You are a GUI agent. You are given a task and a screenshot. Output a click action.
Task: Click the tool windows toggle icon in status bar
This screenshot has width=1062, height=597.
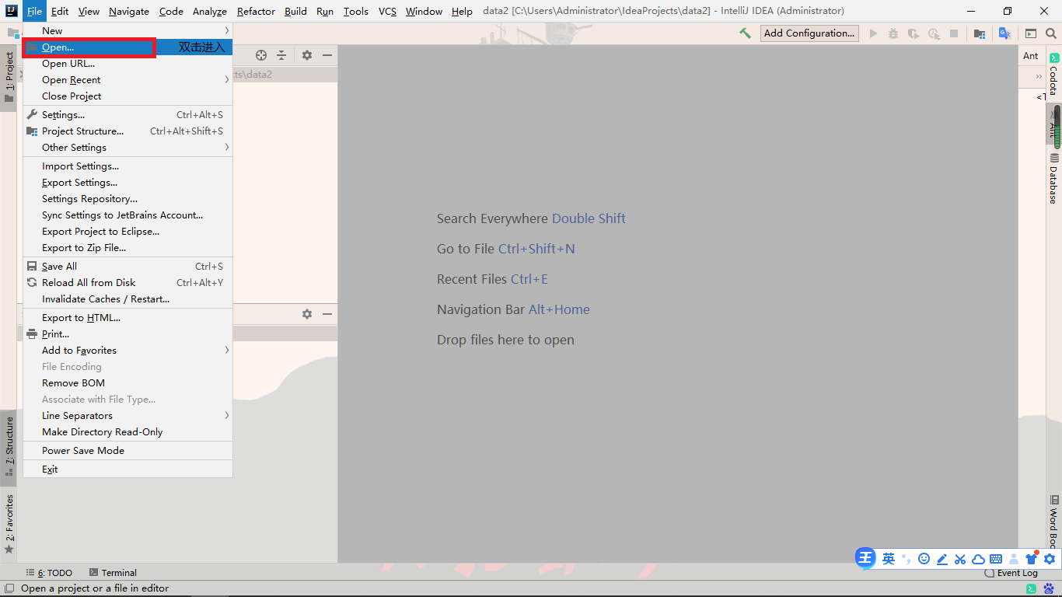[8, 588]
